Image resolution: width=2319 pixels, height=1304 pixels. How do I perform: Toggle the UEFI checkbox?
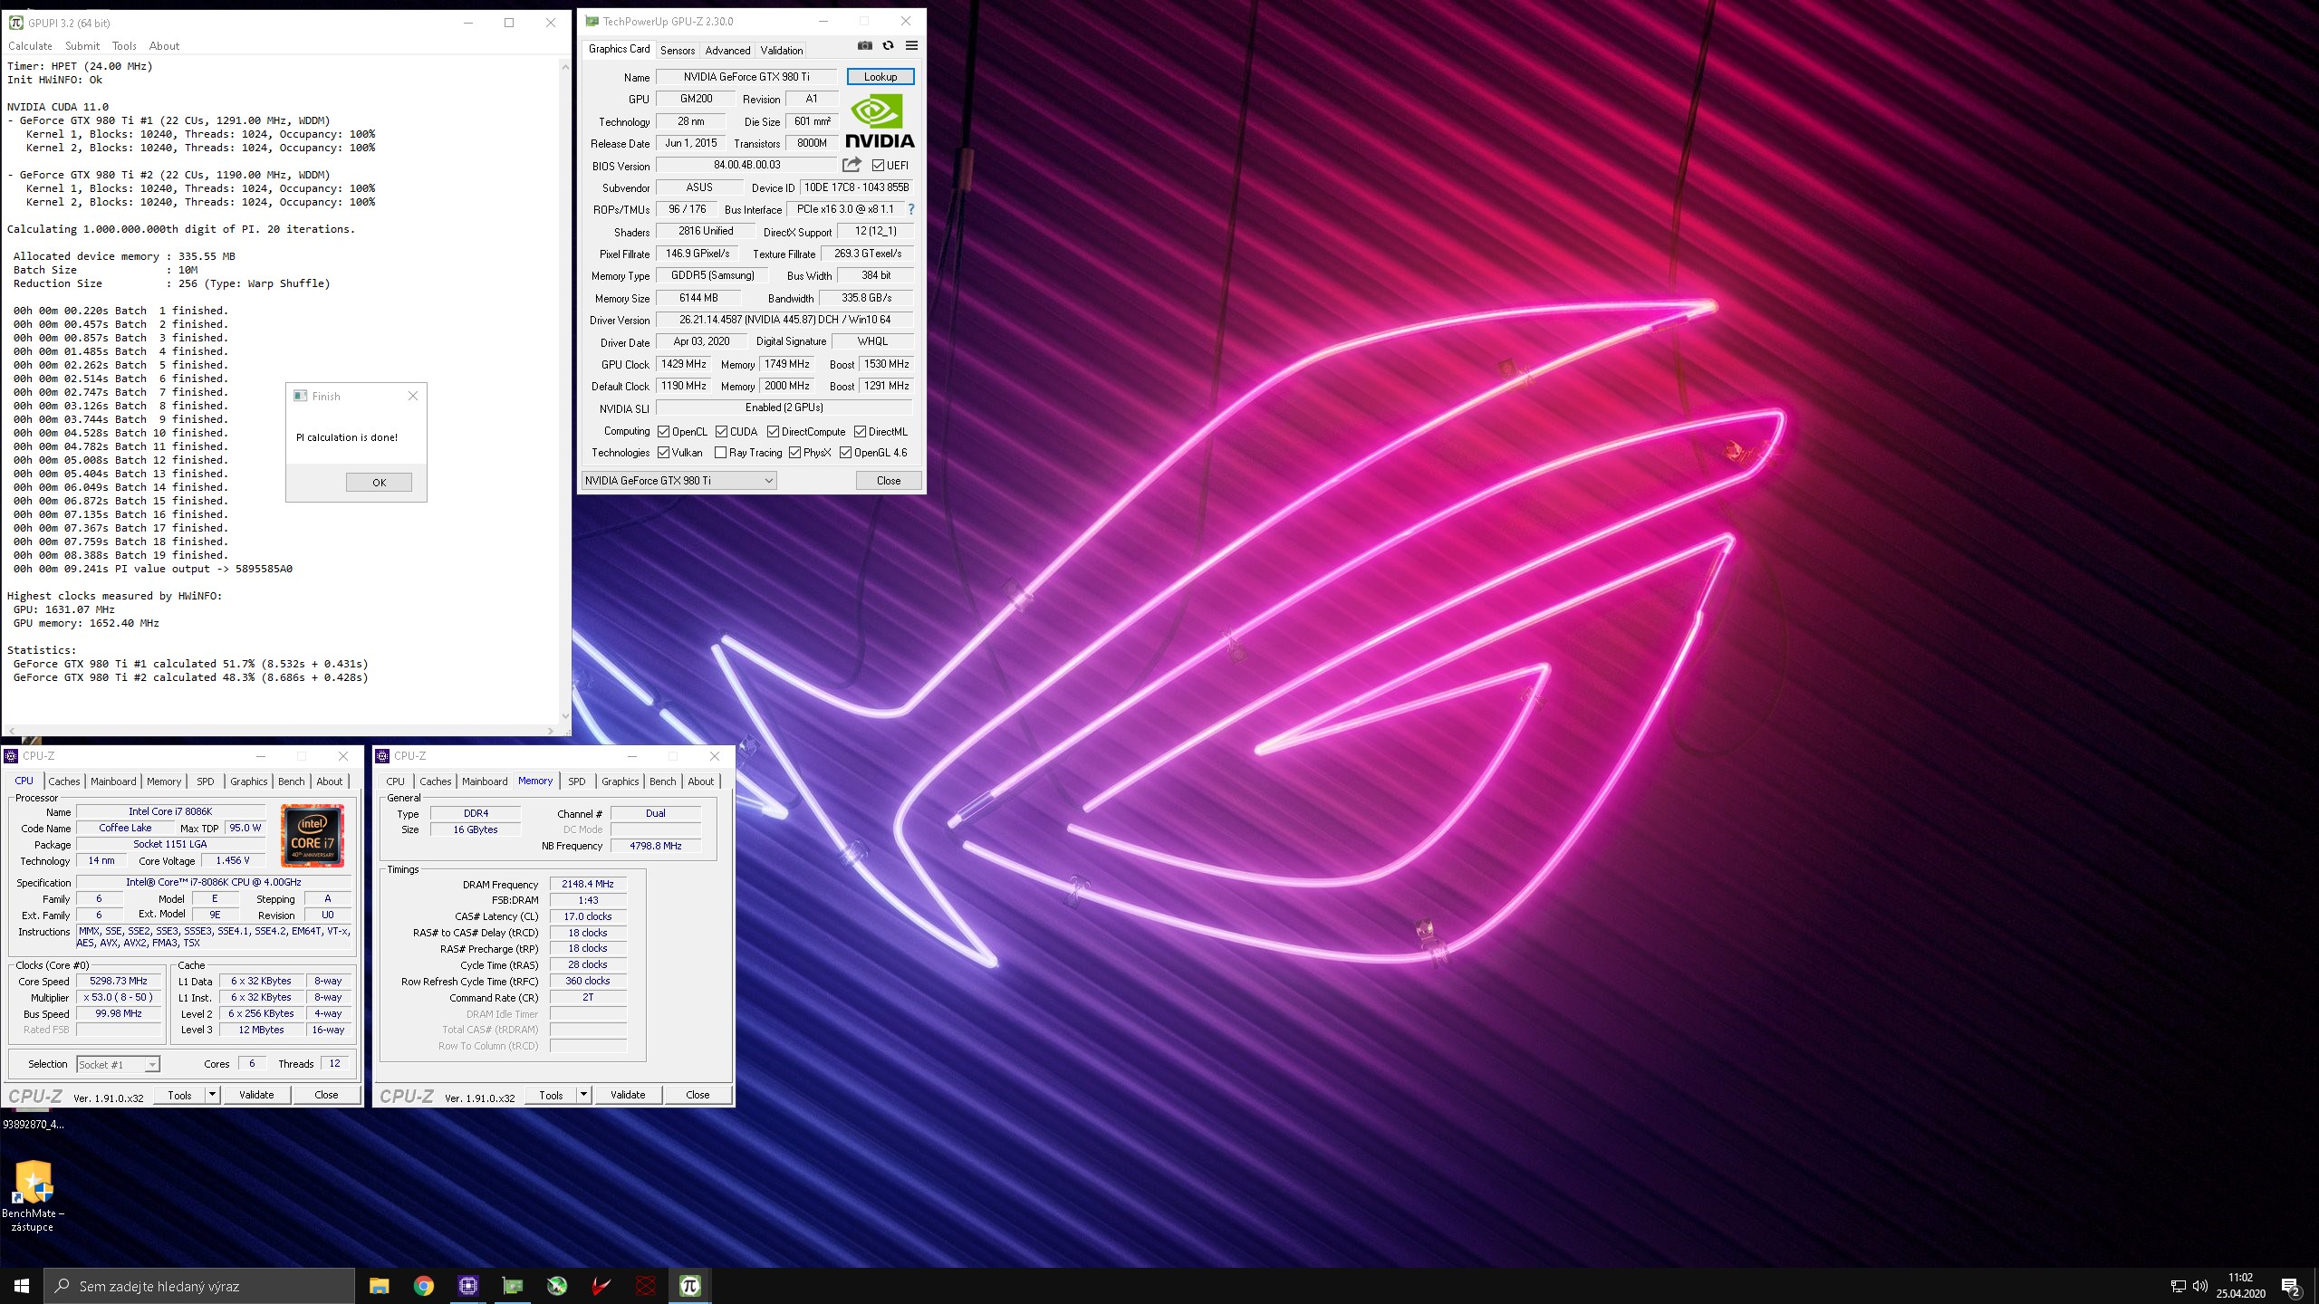click(x=878, y=165)
